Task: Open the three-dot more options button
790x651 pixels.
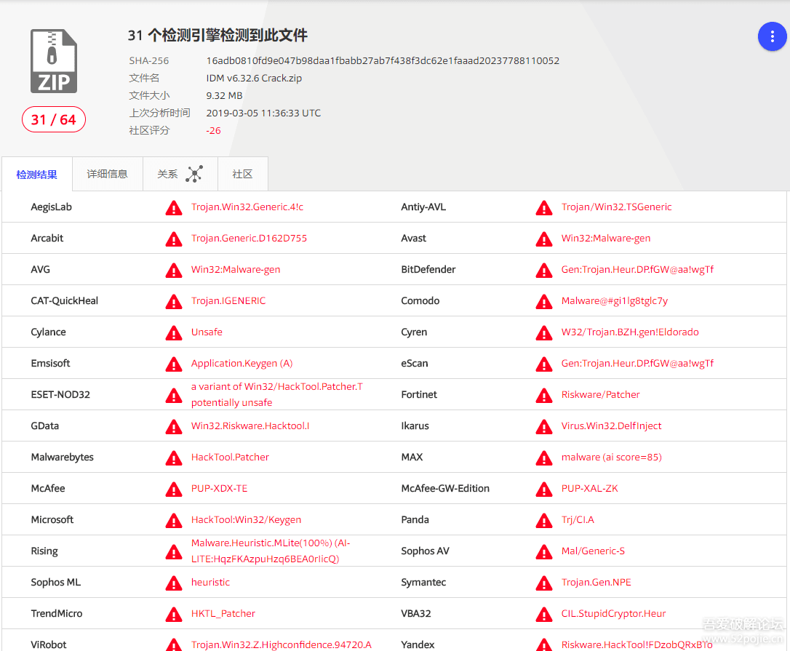Action: (x=772, y=36)
